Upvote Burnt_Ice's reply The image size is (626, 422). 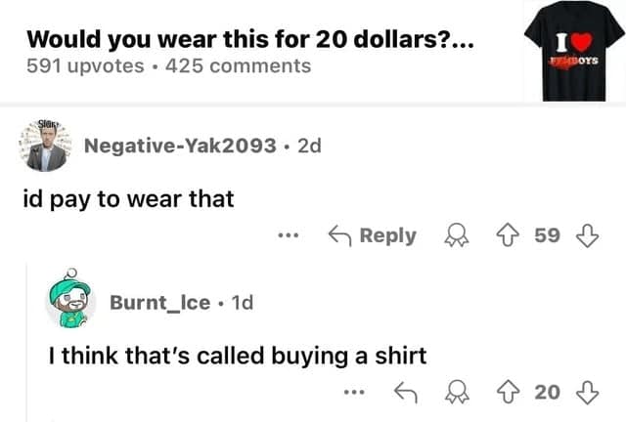coord(508,392)
